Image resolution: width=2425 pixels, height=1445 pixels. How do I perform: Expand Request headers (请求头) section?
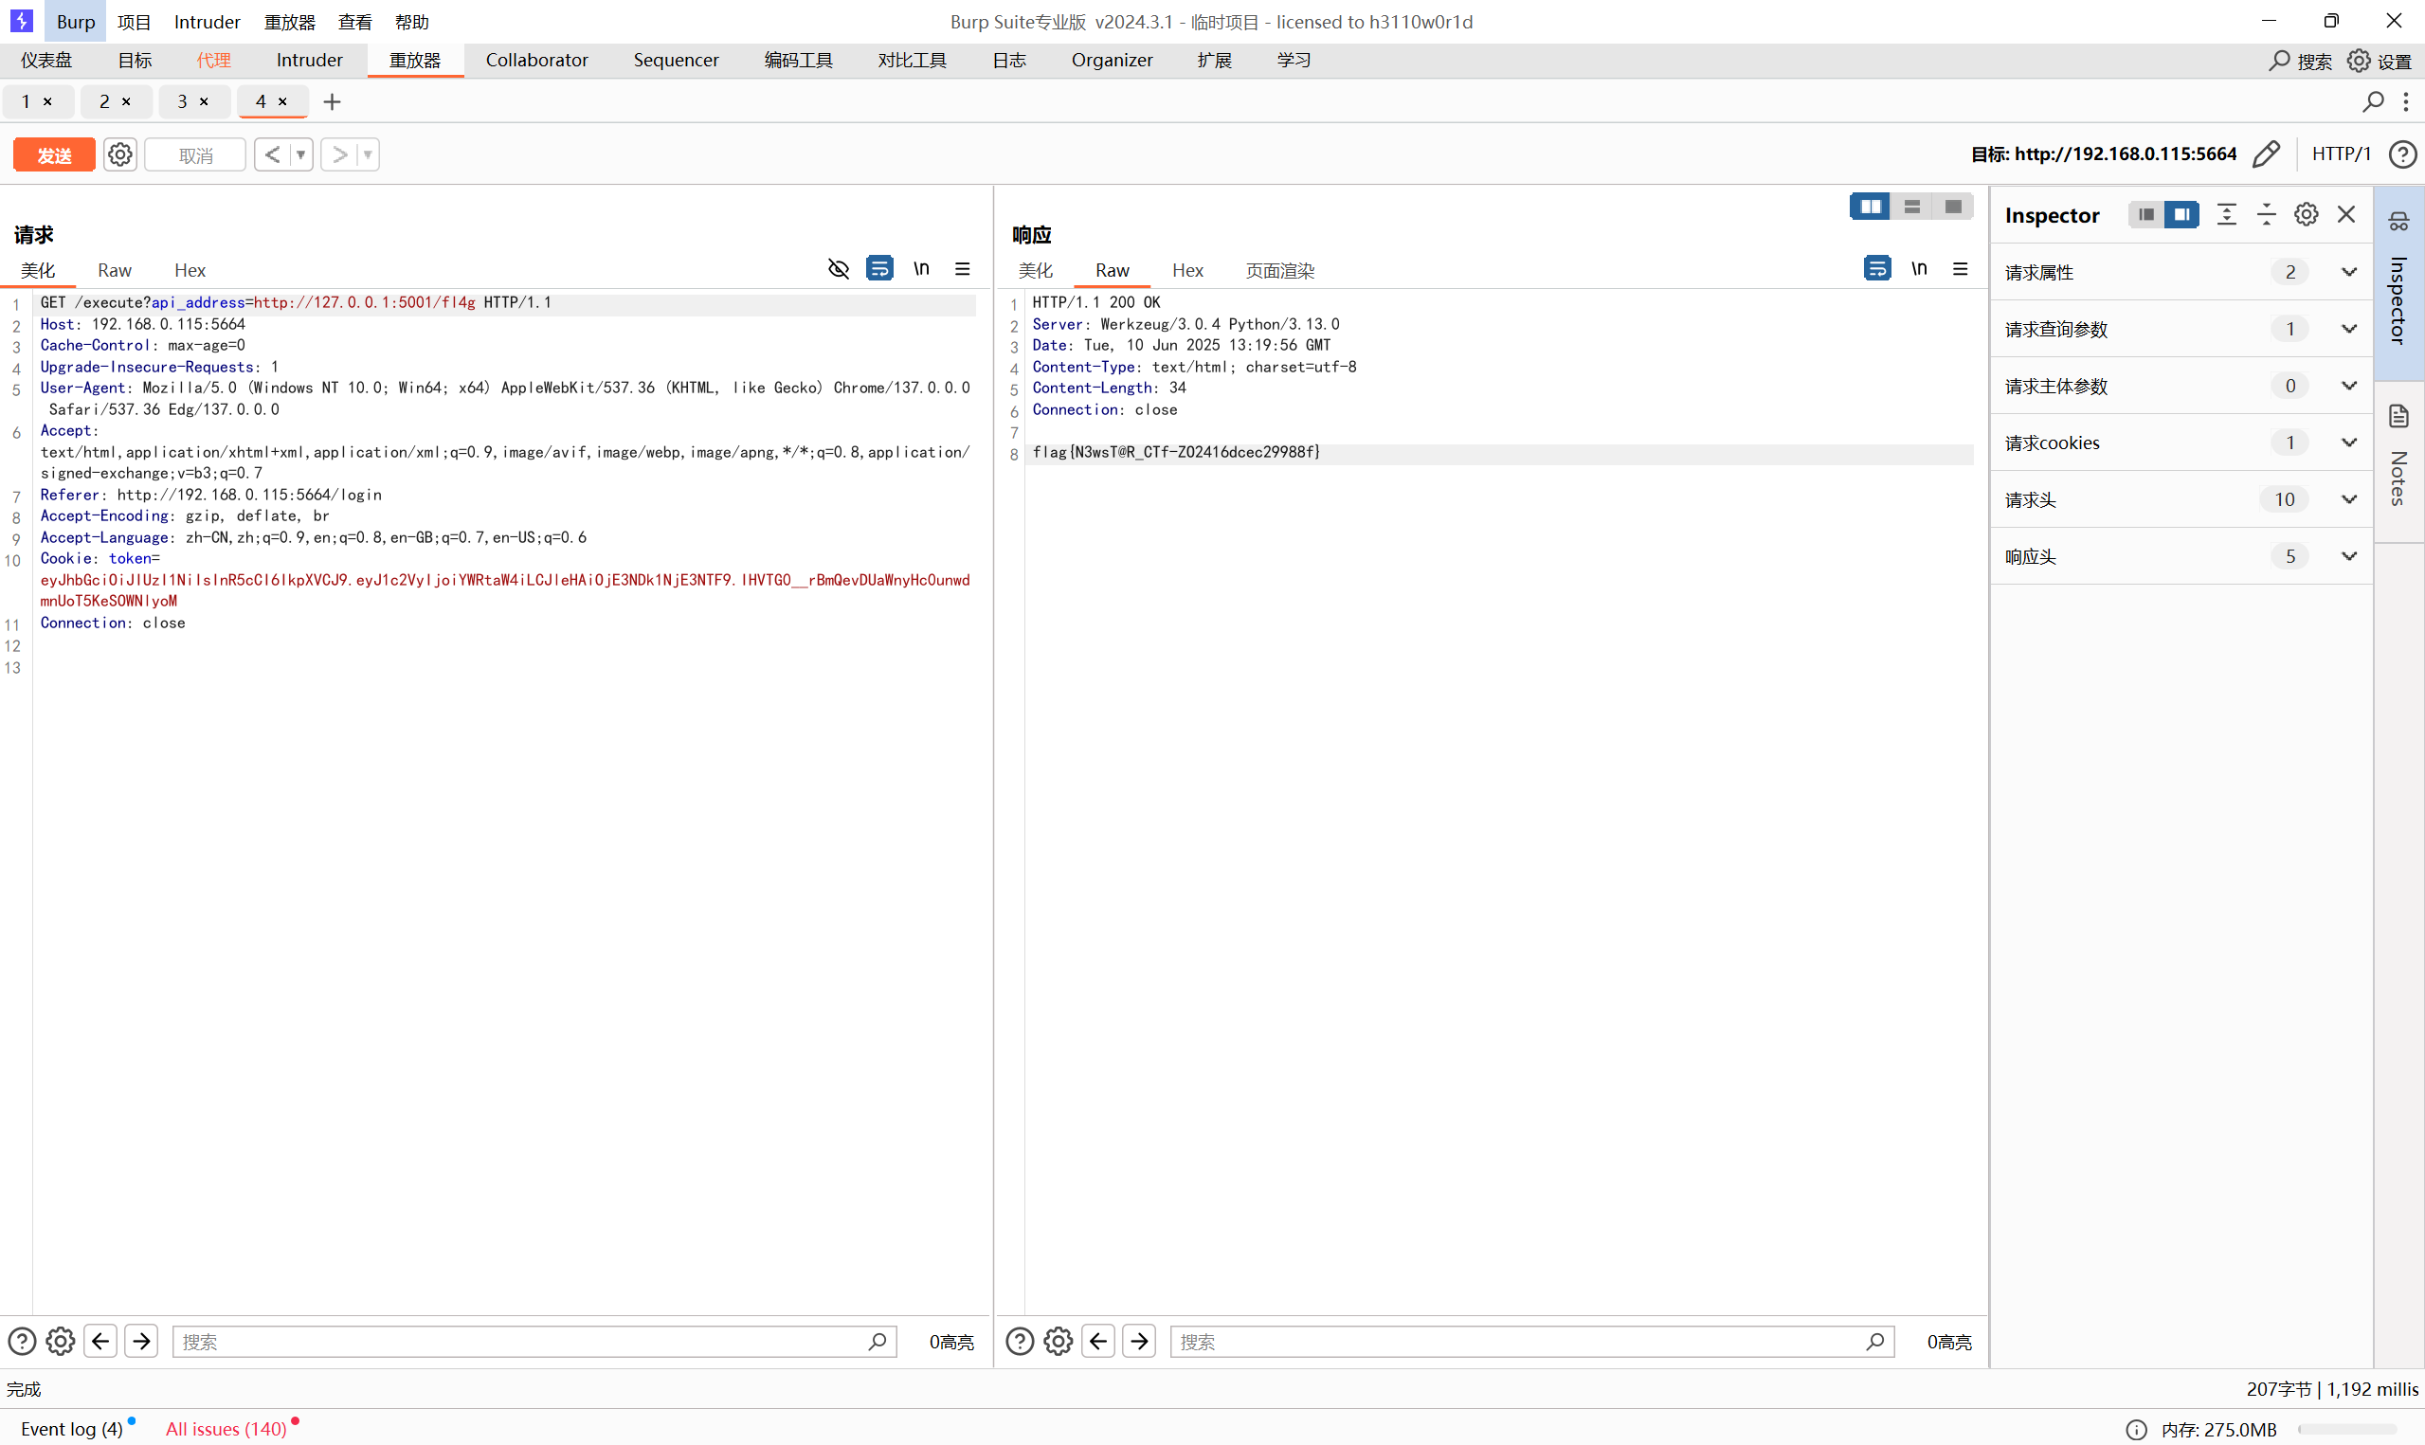point(2181,499)
